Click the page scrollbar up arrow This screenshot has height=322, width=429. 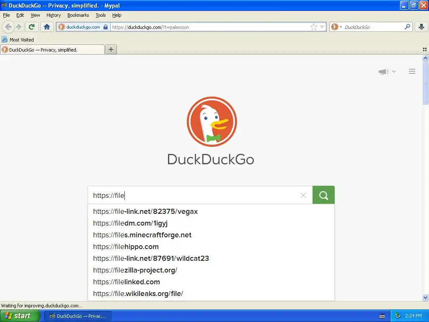click(x=425, y=58)
